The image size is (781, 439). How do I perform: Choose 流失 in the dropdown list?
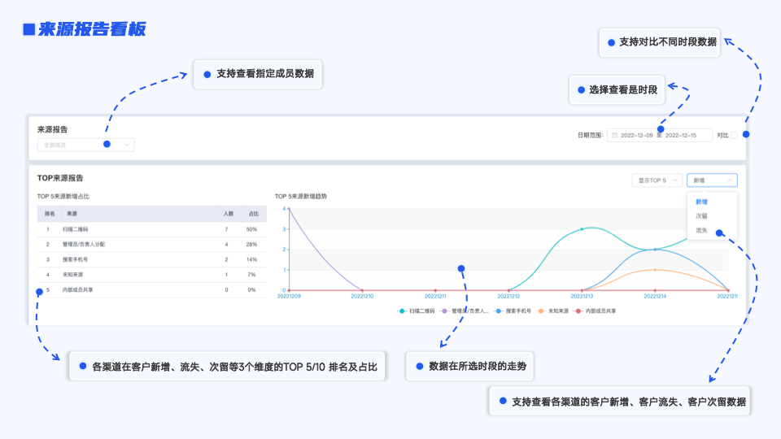[x=701, y=230]
